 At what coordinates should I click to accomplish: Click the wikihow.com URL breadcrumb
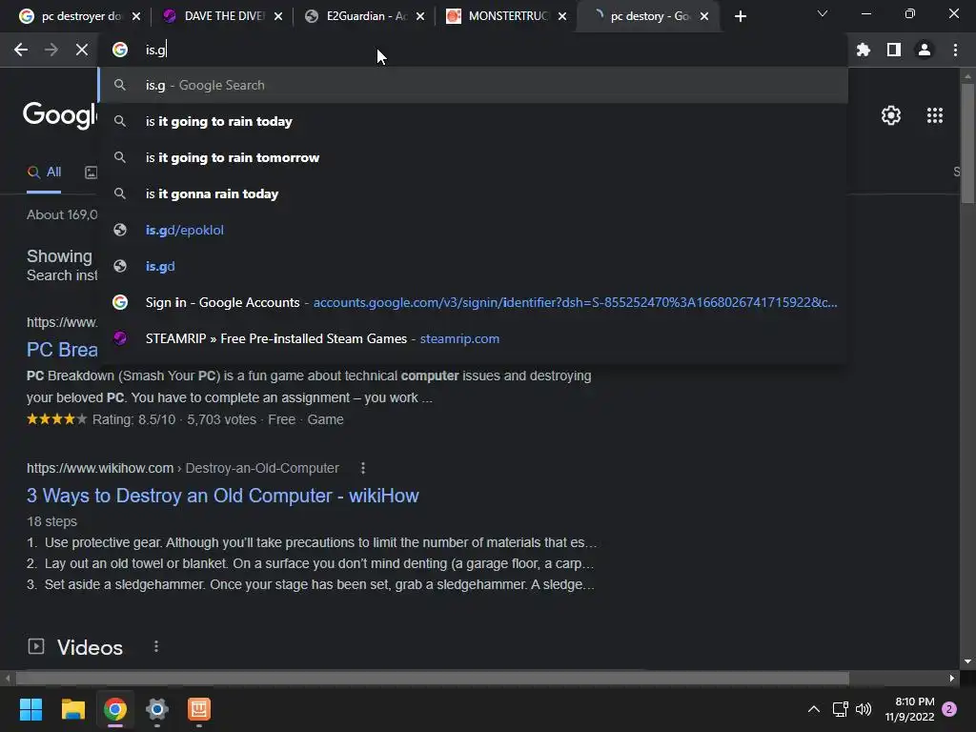point(182,468)
